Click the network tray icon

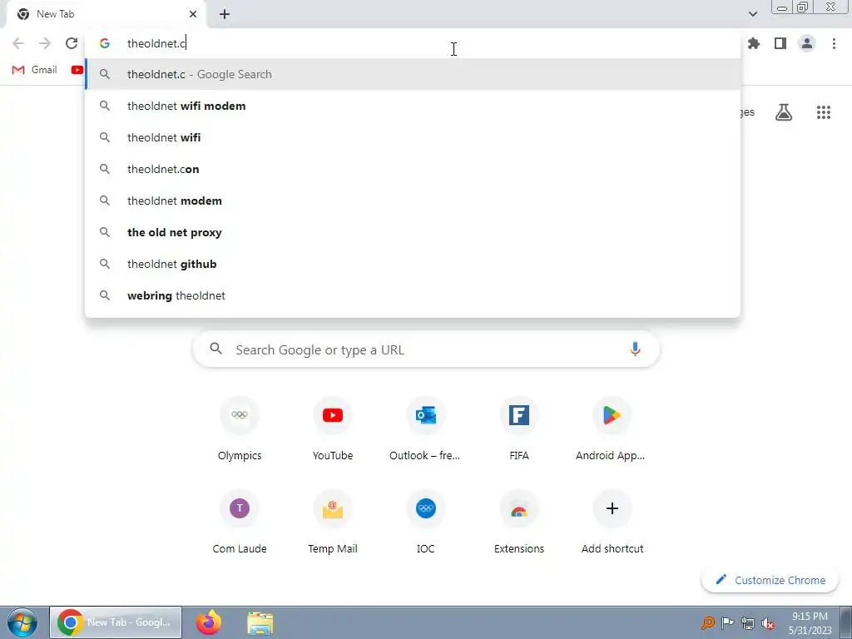(x=748, y=623)
